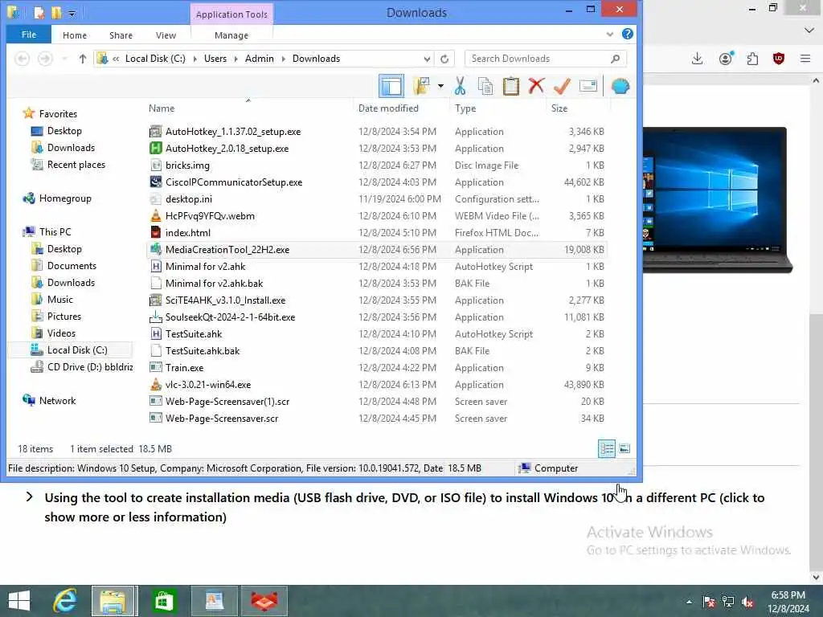Expand the installation media section chevron
Viewport: 823px width, 617px height.
pos(30,496)
